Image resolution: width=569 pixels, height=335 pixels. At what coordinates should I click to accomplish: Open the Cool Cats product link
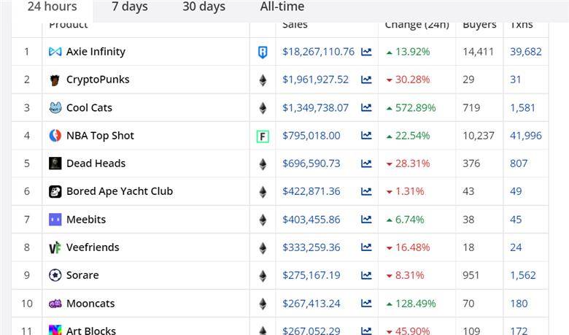89,108
